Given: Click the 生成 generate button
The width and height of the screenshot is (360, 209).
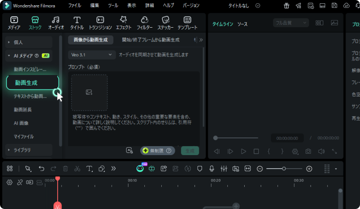Looking at the screenshot, I should [190, 151].
